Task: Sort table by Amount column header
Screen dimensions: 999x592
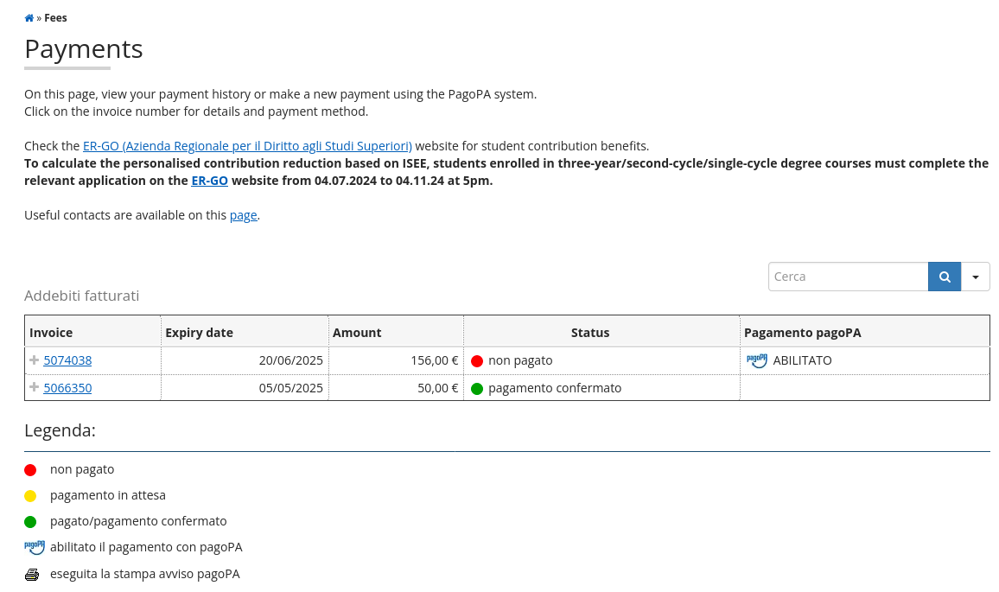Action: pos(357,333)
